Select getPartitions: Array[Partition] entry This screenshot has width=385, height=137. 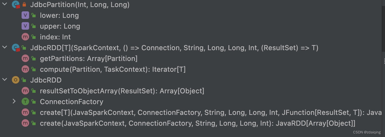tap(88, 59)
